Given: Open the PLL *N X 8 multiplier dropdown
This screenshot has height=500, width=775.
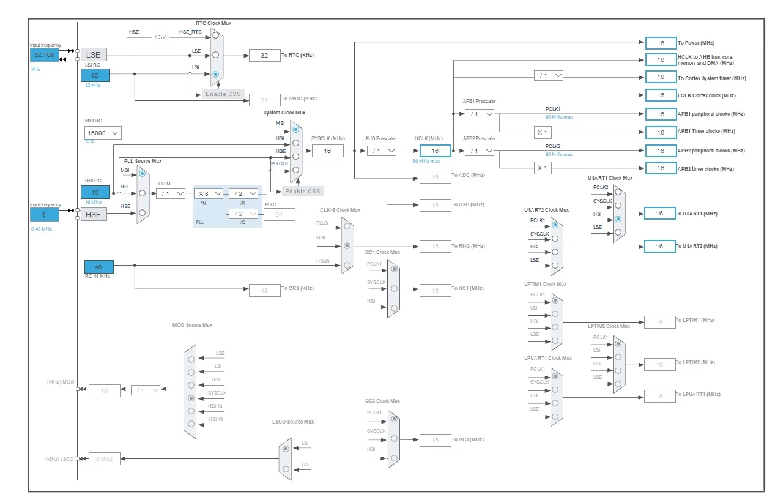Looking at the screenshot, I should [209, 193].
